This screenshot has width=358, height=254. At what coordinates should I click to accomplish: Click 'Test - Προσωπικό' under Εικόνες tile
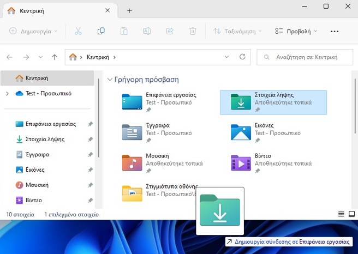pos(278,133)
